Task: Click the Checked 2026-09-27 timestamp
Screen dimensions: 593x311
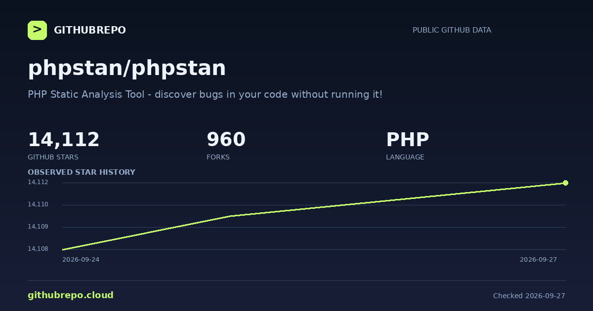Action: 529,296
